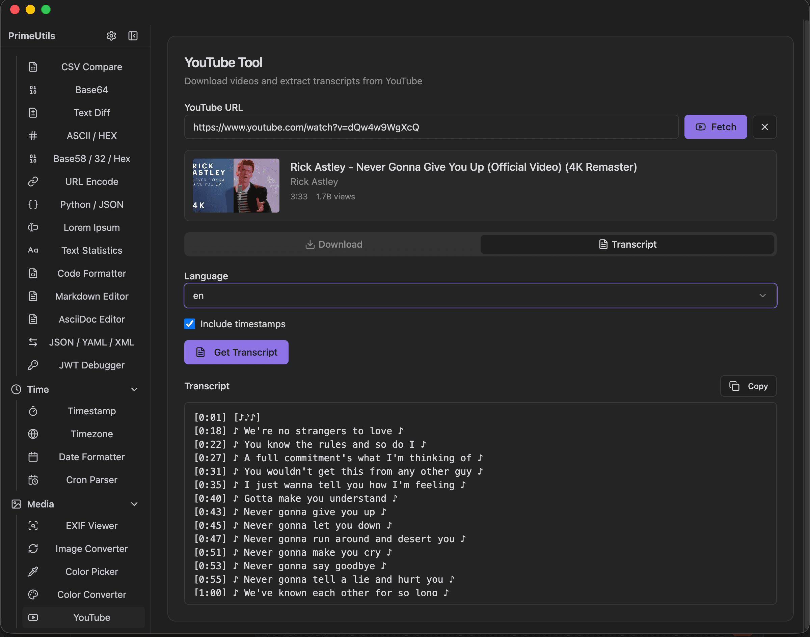Copy the transcript text

click(748, 386)
